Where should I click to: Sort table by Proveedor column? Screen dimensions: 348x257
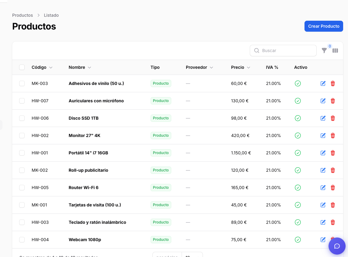(x=199, y=67)
